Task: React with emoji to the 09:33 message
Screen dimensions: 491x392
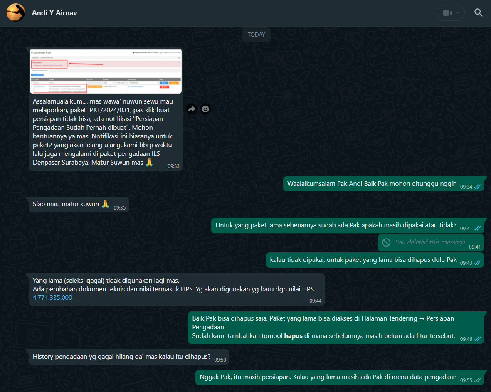Action: (x=205, y=109)
